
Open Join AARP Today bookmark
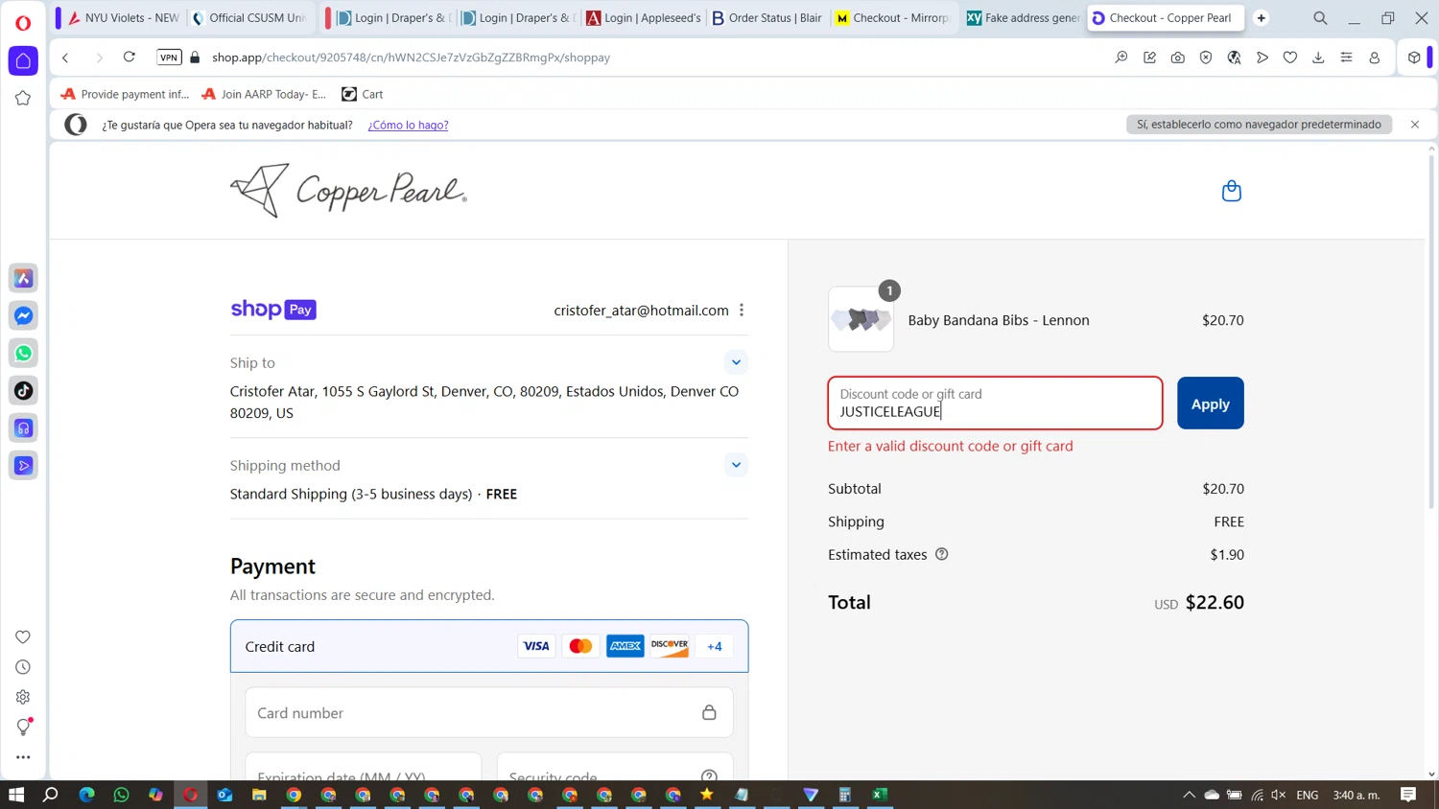point(264,94)
